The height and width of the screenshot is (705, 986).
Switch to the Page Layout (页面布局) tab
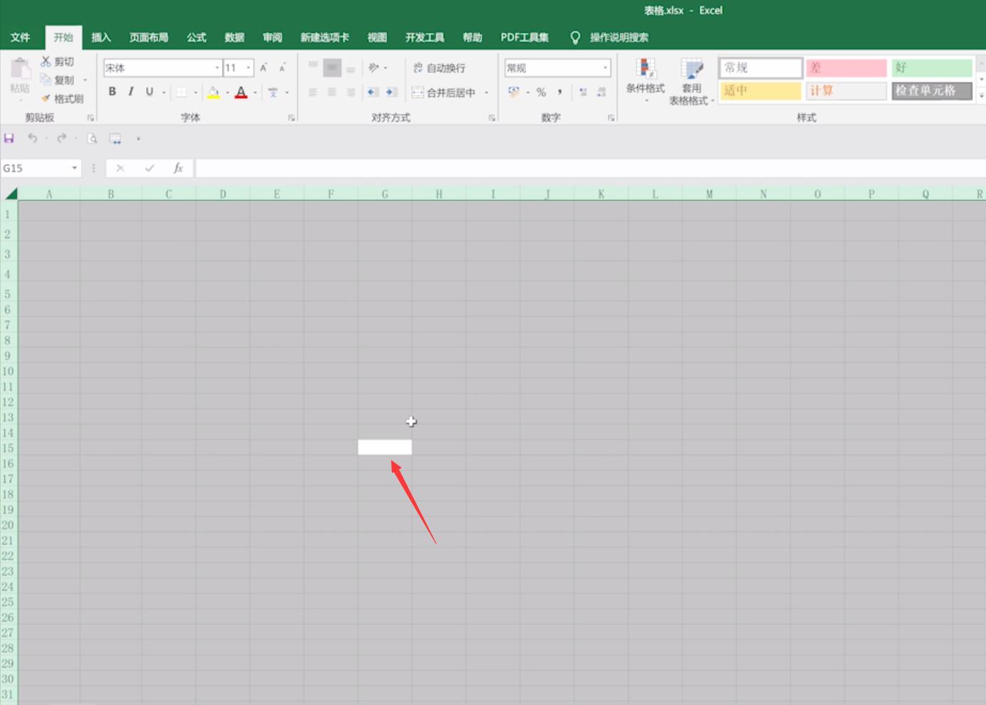149,37
